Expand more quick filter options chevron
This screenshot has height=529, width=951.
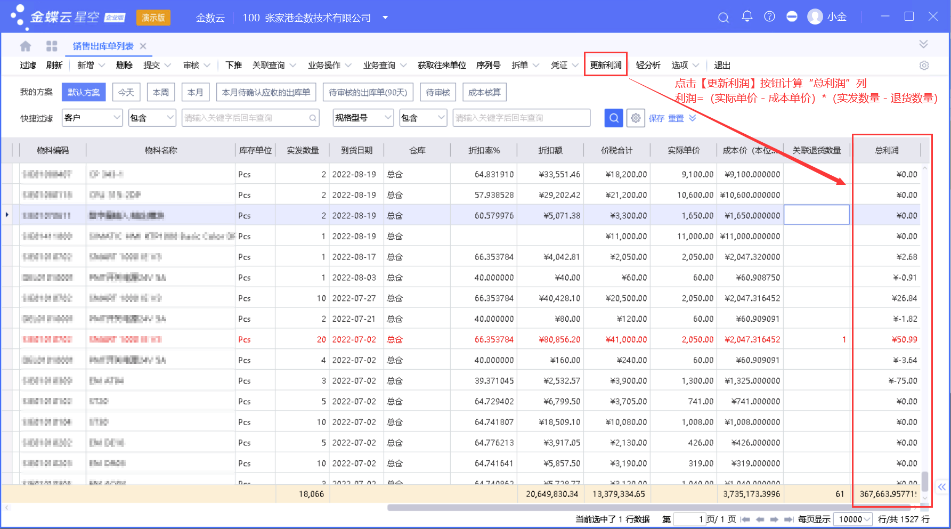click(693, 118)
